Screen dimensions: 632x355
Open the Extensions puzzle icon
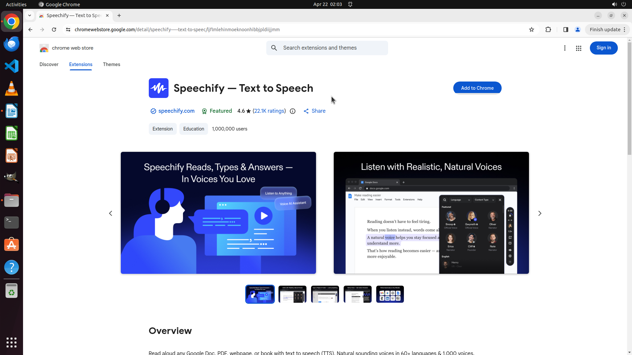[548, 30]
